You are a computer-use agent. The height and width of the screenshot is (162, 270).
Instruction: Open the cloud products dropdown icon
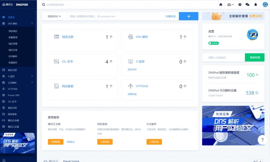230,5
